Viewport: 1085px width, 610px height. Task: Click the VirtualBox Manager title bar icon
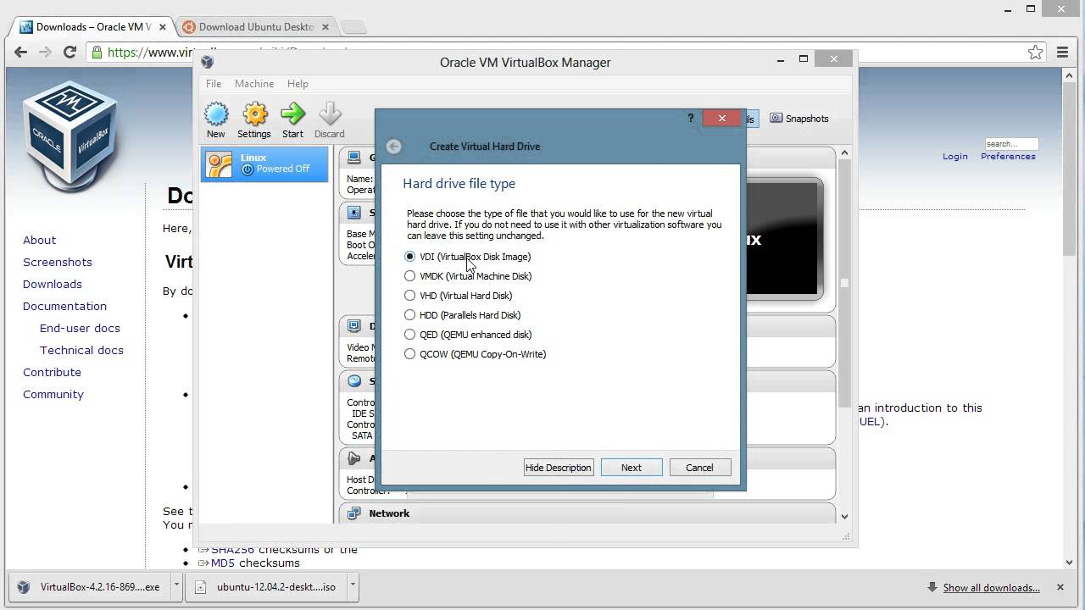coord(208,62)
